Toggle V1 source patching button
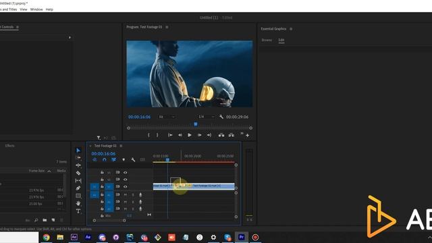432x243 pixels. click(94, 187)
